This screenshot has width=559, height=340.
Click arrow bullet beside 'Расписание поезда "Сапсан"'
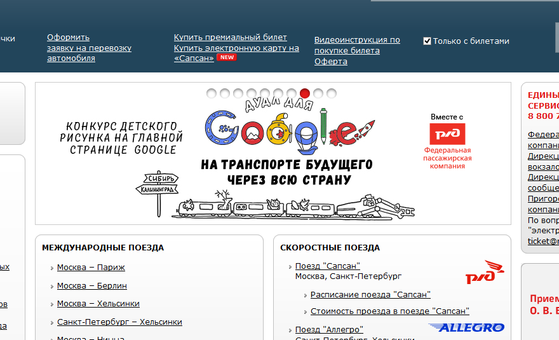(305, 296)
